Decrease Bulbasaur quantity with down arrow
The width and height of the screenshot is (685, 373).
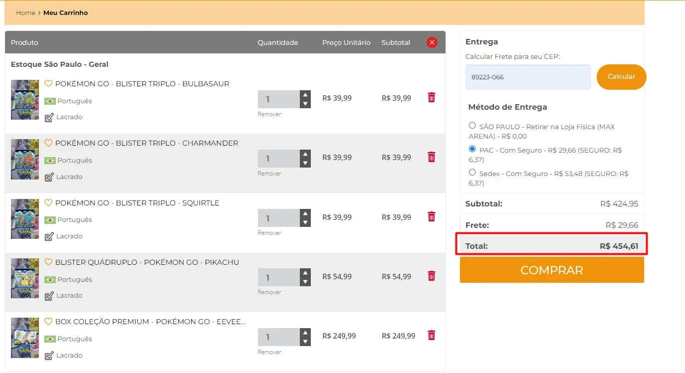point(305,104)
